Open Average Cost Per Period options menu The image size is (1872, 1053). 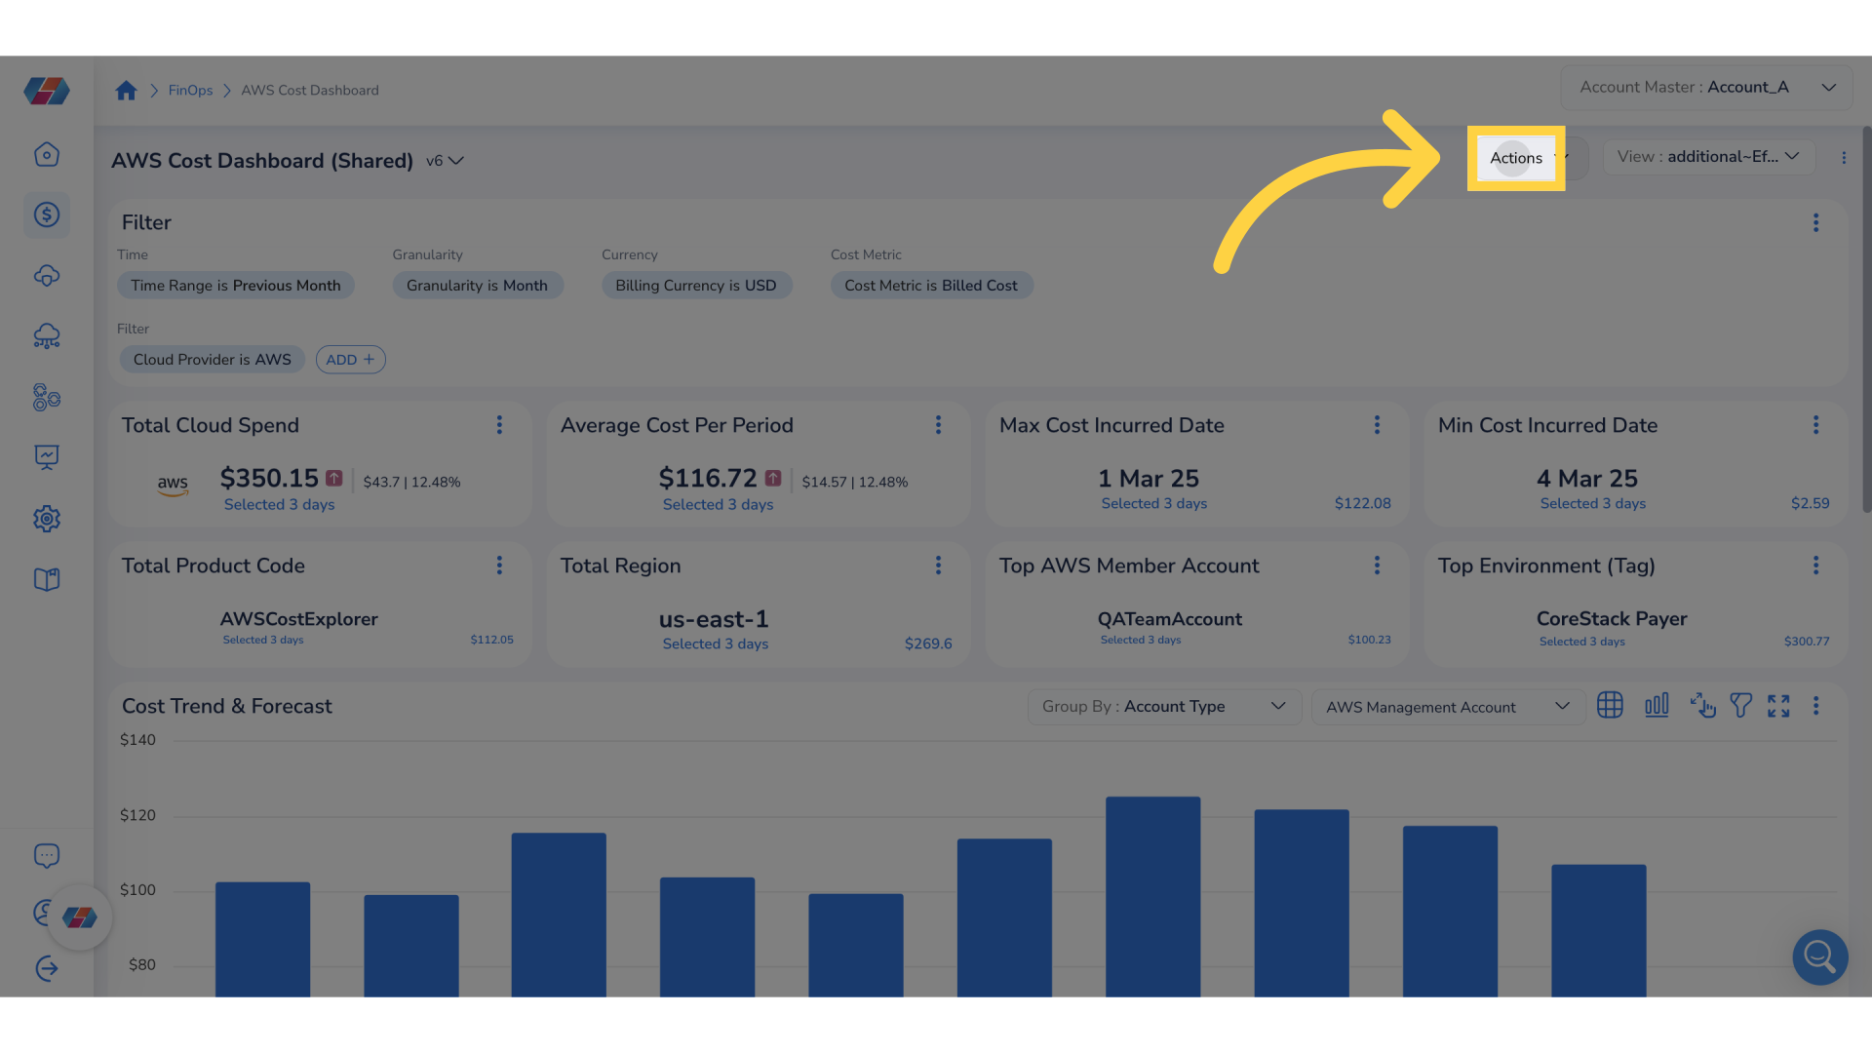coord(938,424)
